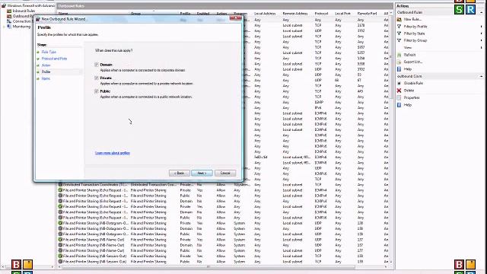Click the Filter by Profile funnel icon

coord(399,27)
